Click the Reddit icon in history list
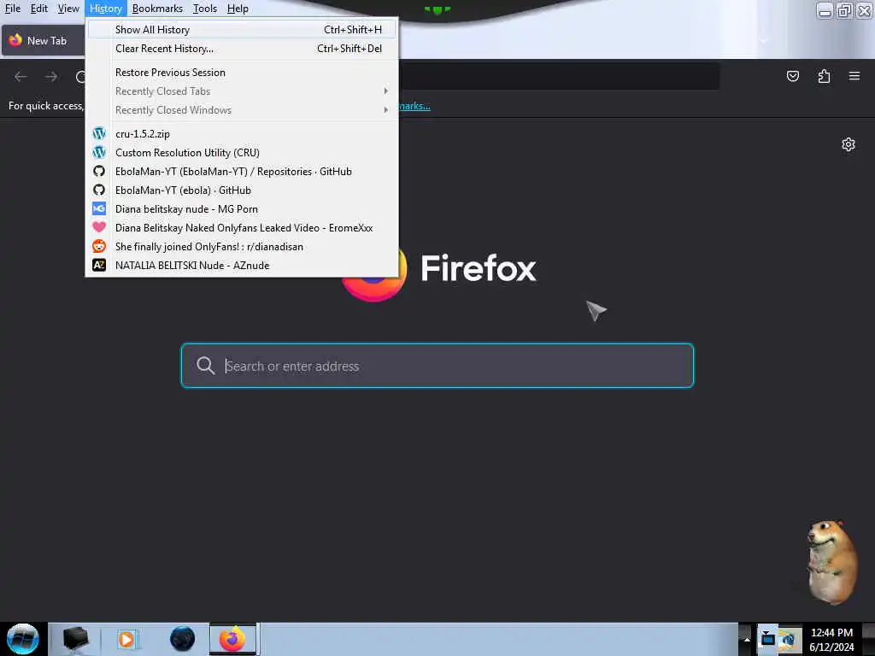 point(99,247)
